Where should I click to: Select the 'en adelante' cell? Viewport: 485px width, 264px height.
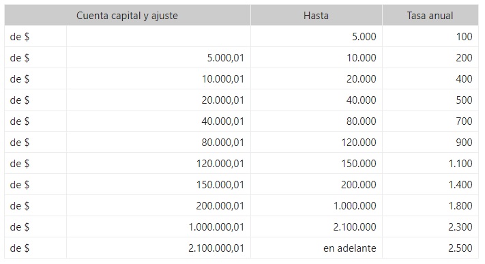pos(317,248)
